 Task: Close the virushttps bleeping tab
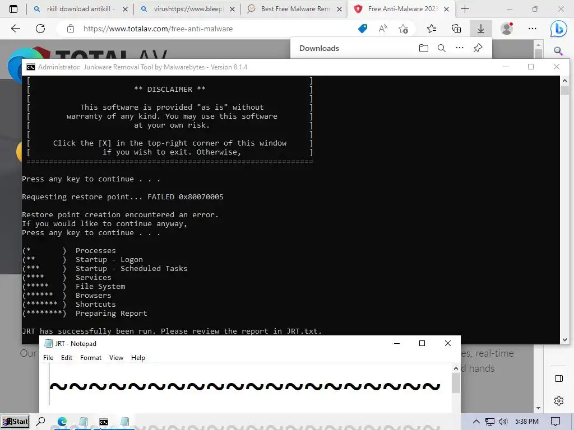tap(232, 9)
